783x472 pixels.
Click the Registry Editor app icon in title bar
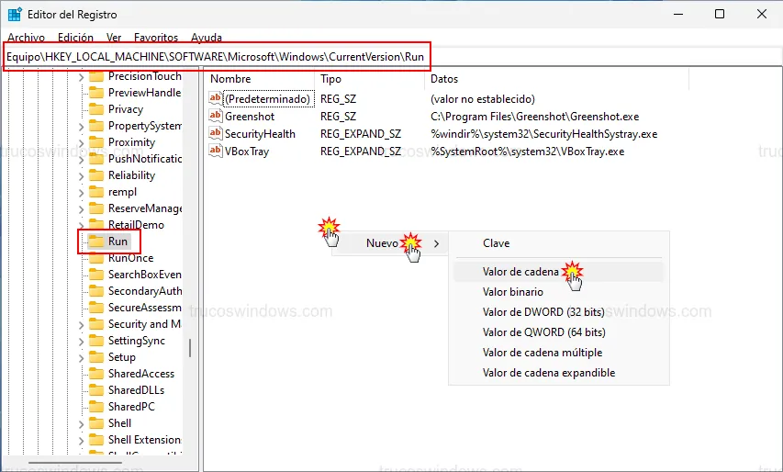pyautogui.click(x=15, y=14)
